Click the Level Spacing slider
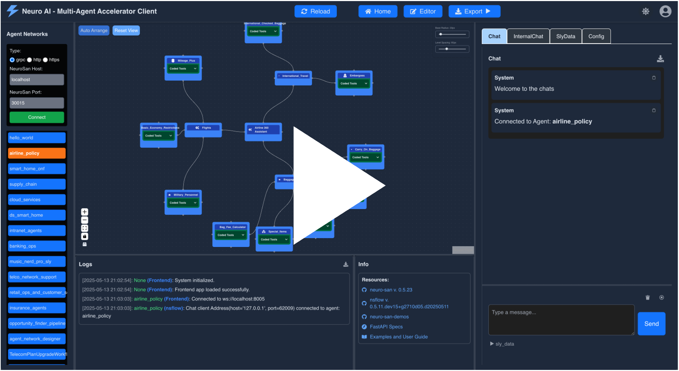 coord(452,49)
